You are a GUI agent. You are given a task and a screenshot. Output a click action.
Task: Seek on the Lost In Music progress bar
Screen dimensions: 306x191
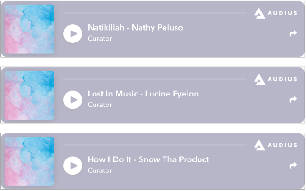[x=154, y=79]
